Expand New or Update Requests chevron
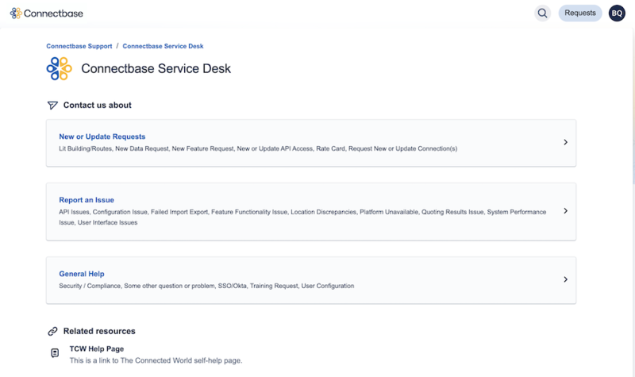 click(x=565, y=142)
